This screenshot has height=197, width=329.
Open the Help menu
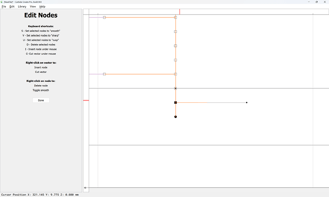pyautogui.click(x=42, y=7)
